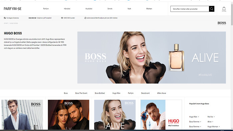Click the +800 000 kunder icon
233x131 pixels.
[x=62, y=18]
